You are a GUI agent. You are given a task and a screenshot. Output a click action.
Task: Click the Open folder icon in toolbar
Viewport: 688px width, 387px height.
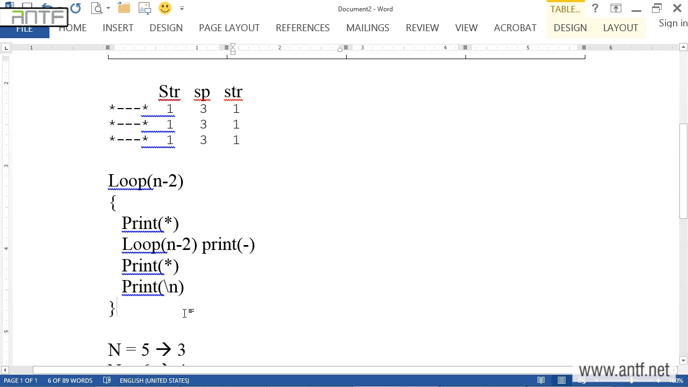124,9
